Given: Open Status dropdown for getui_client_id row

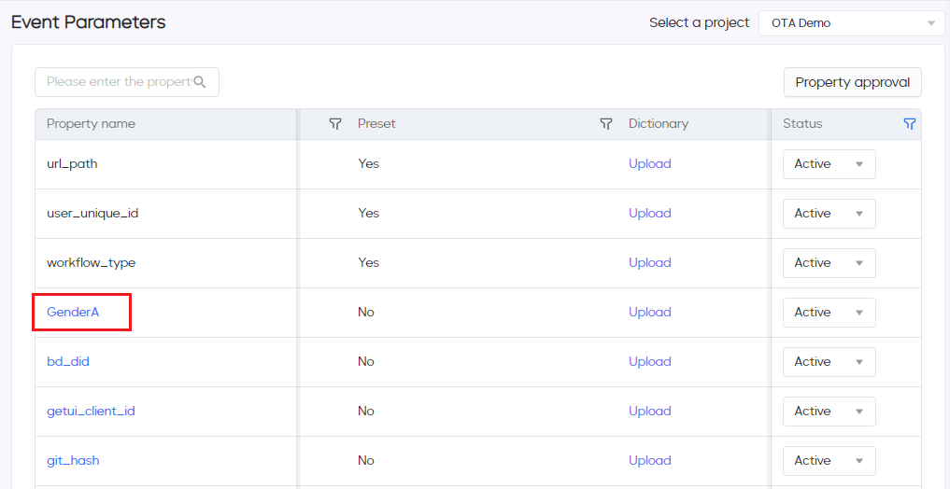Looking at the screenshot, I should 829,412.
